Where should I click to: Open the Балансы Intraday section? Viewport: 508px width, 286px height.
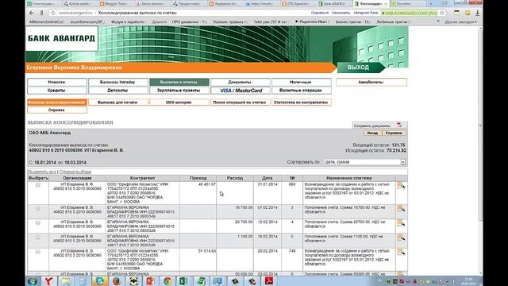tap(117, 82)
